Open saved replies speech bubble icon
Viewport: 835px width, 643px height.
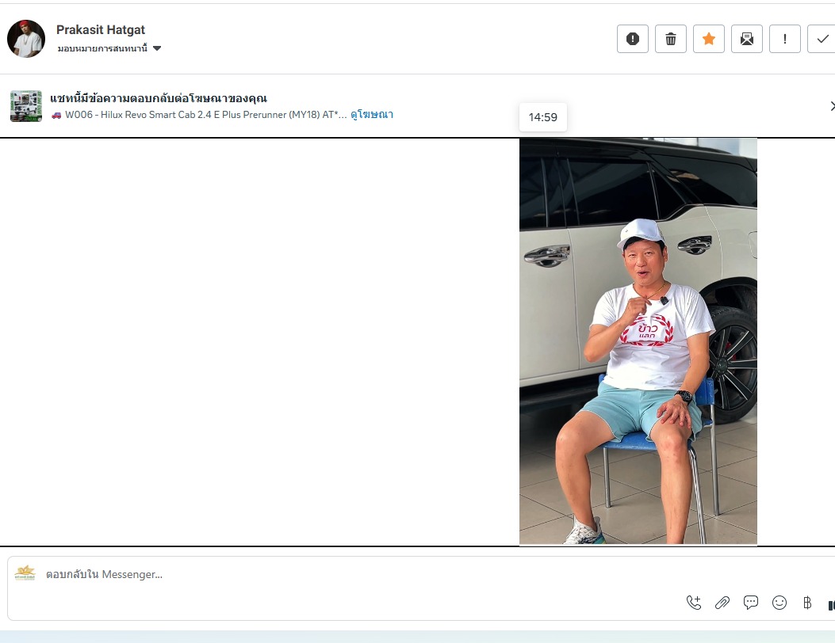(751, 603)
